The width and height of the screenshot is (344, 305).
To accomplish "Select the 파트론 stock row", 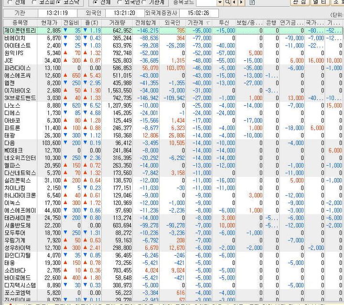I will click(172, 128).
